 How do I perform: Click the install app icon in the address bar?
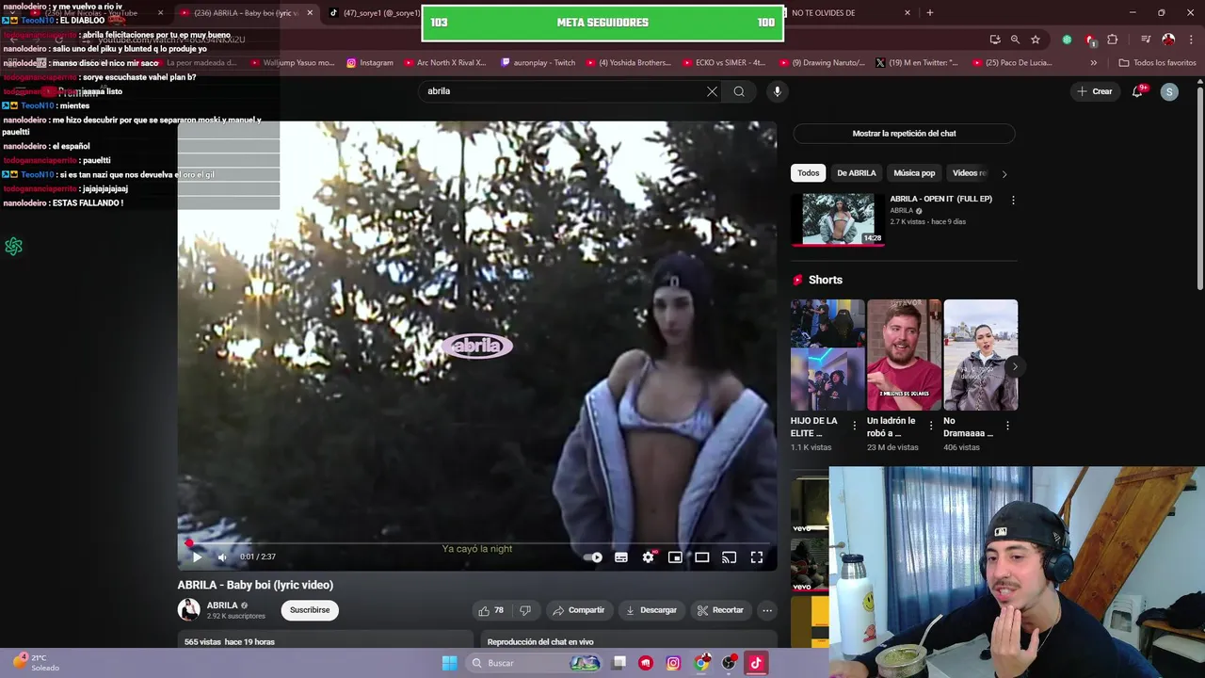coord(995,40)
